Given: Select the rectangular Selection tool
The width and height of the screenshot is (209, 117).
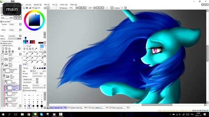Looking at the screenshot, I should (24, 46).
